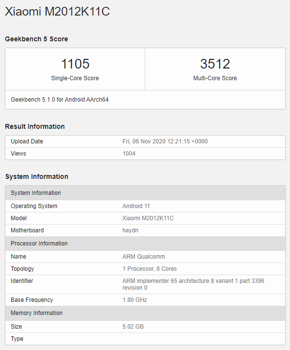Select the 1105 single-core score value
Screen dimensions: 290x350
[x=75, y=64]
